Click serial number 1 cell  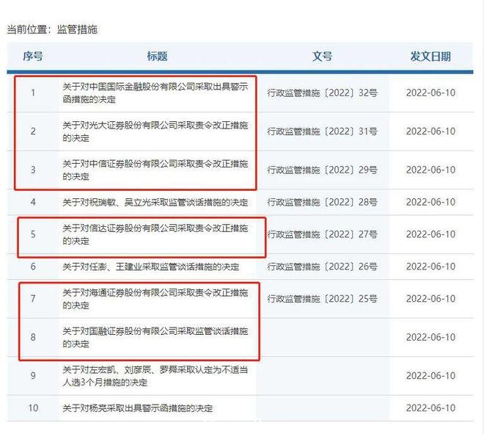[33, 93]
